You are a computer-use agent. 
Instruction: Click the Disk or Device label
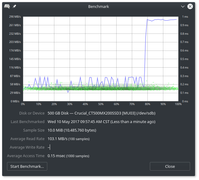point(32,113)
